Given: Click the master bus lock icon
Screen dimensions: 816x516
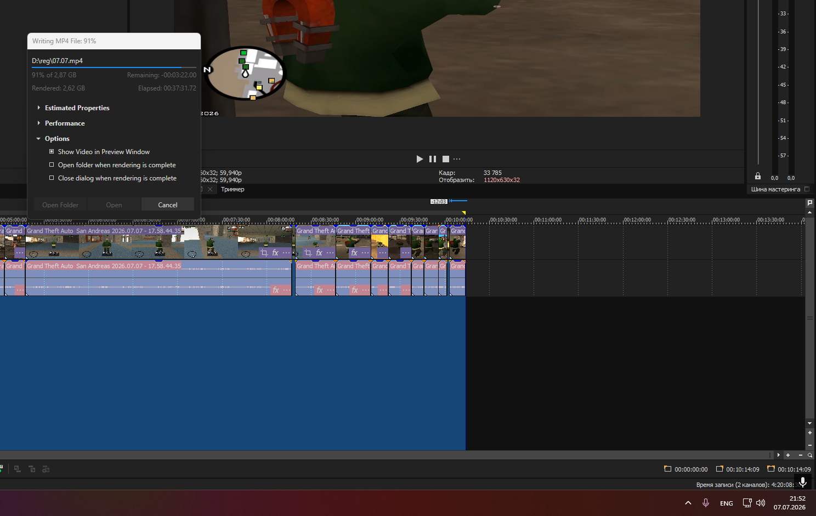Looking at the screenshot, I should point(758,176).
